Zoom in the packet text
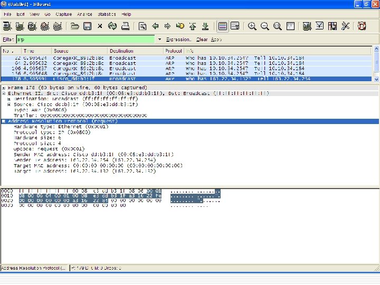The image size is (380, 285). click(x=252, y=26)
